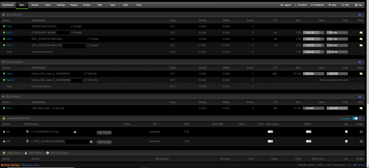Viewport: 369px width, 168px height.
Task: Click the Help button
Action: click(x=332, y=5)
